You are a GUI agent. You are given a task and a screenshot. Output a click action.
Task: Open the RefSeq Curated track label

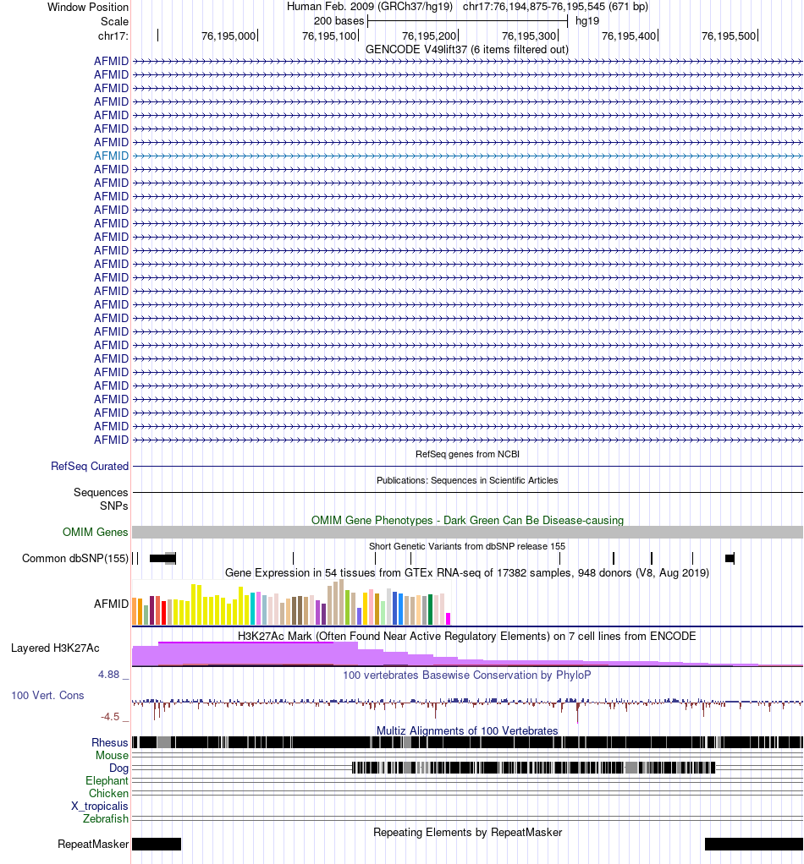tap(90, 466)
